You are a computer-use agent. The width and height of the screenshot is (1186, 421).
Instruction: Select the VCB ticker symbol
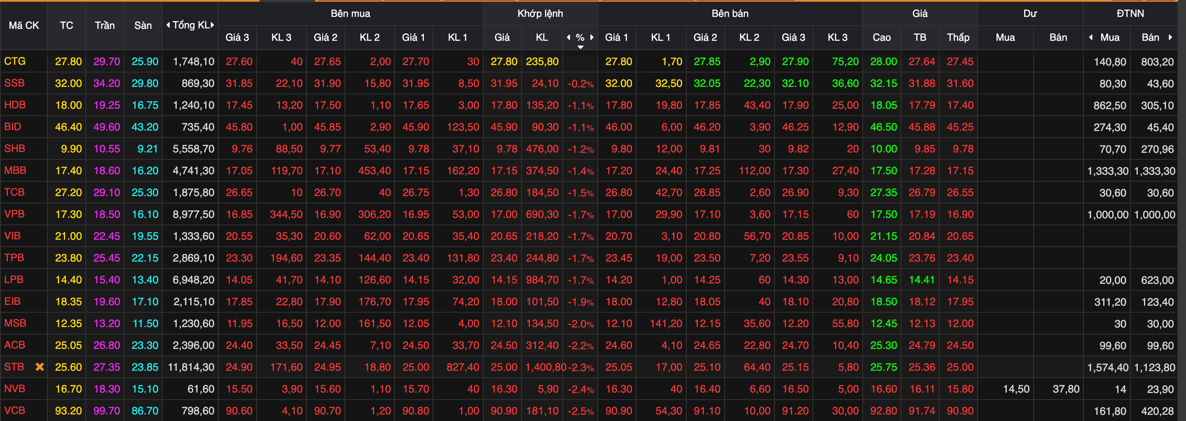point(15,410)
